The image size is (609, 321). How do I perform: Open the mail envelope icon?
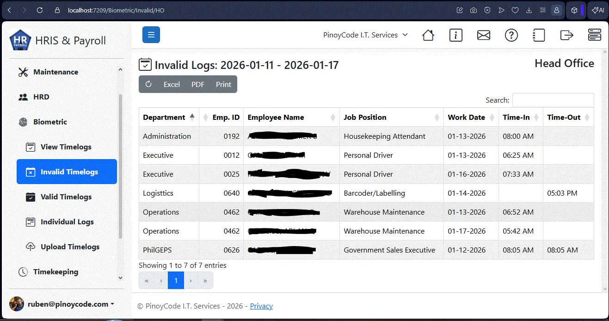click(x=484, y=35)
